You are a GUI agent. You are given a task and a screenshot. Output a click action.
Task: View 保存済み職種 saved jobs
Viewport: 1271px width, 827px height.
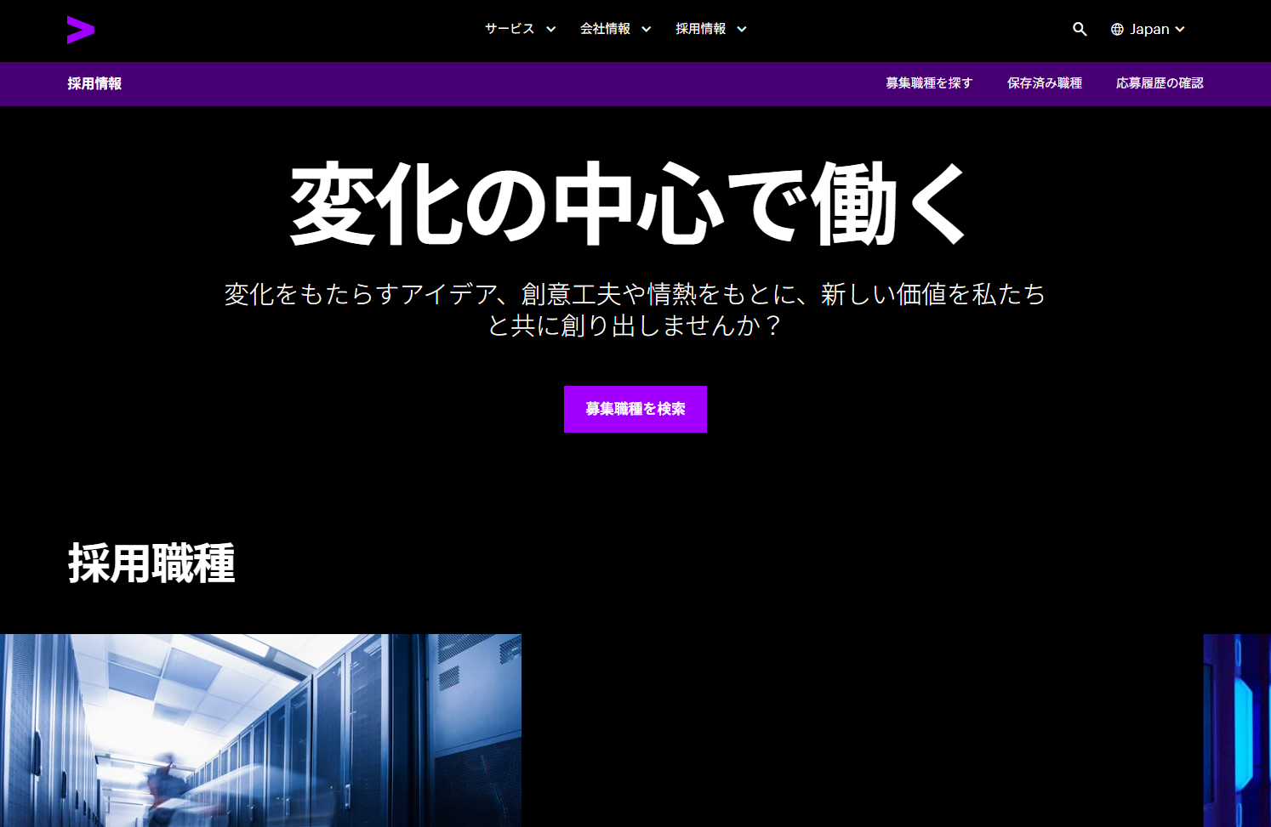pyautogui.click(x=1044, y=83)
